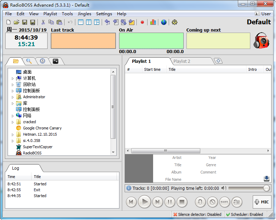The height and width of the screenshot is (220, 276).
Task: Toggle the SHFL shuffle button
Action: (225, 202)
